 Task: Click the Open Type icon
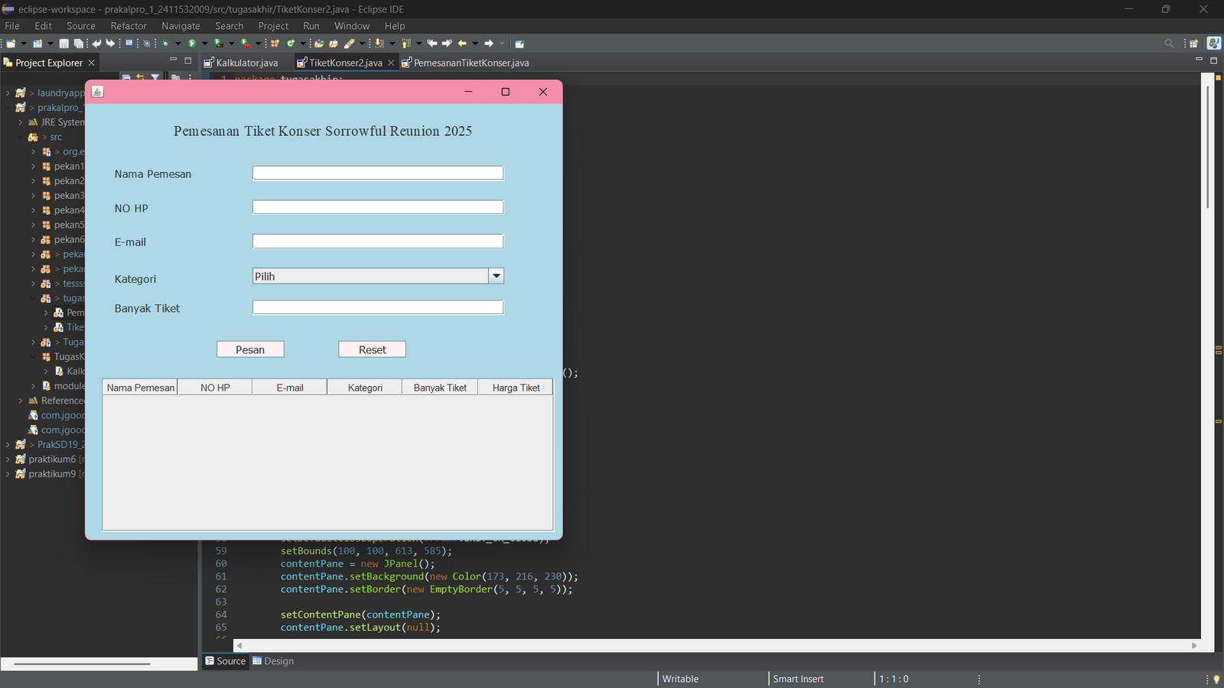[319, 44]
